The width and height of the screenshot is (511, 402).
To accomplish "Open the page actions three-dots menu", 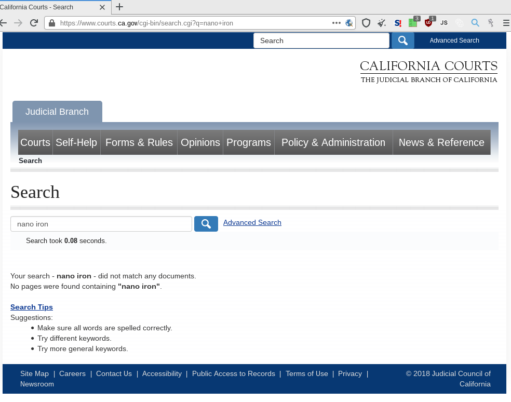I will point(337,23).
